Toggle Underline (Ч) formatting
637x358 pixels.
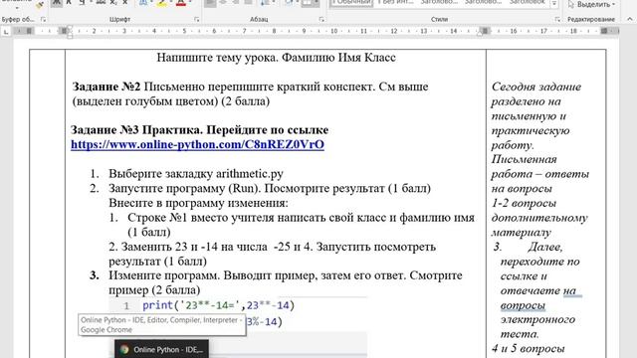click(x=82, y=3)
